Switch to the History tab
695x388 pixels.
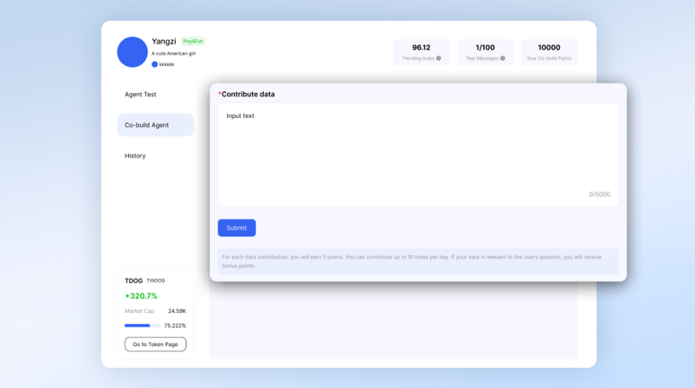[135, 156]
